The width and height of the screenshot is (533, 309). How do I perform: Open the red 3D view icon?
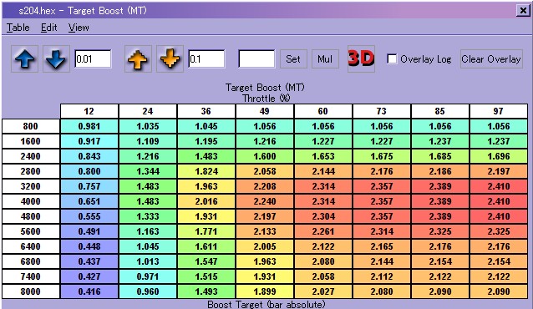tap(361, 58)
